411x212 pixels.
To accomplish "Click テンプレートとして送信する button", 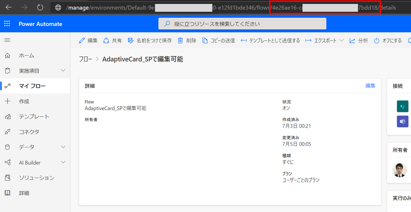I will (270, 41).
